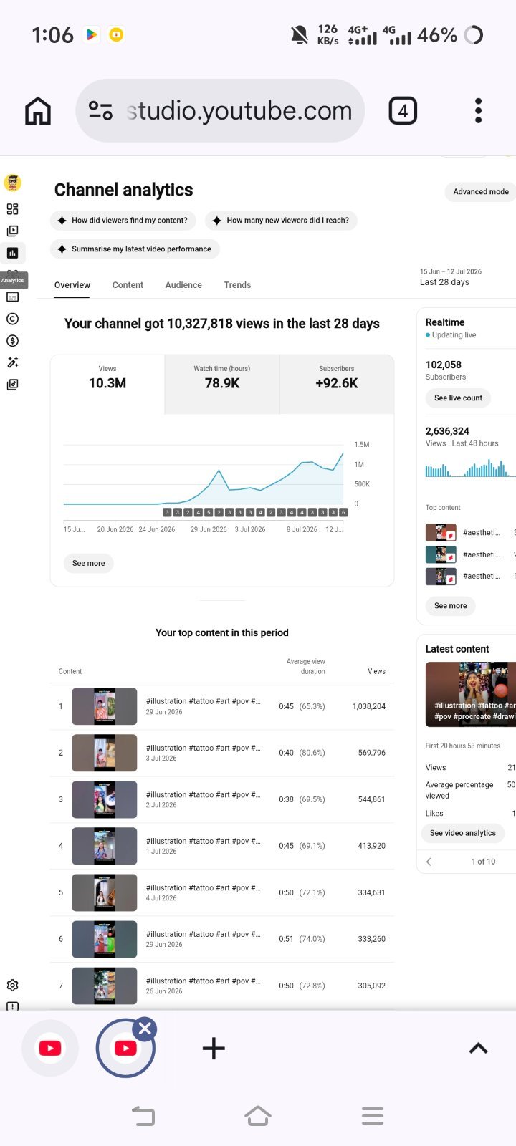Screen dimensions: 516x1146
Task: Tap the sparkle icon on 'How did viewers find my content?'
Action: [62, 221]
